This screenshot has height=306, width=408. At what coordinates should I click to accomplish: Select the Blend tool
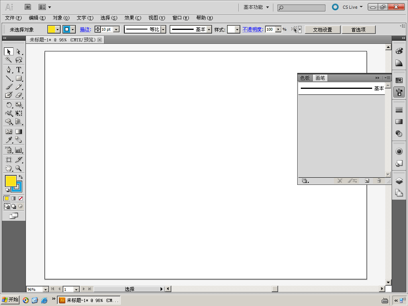(x=18, y=140)
